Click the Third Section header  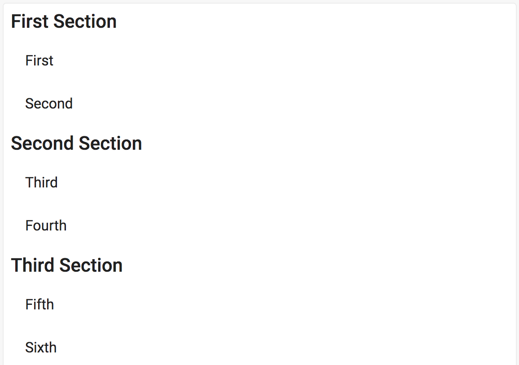click(x=67, y=265)
